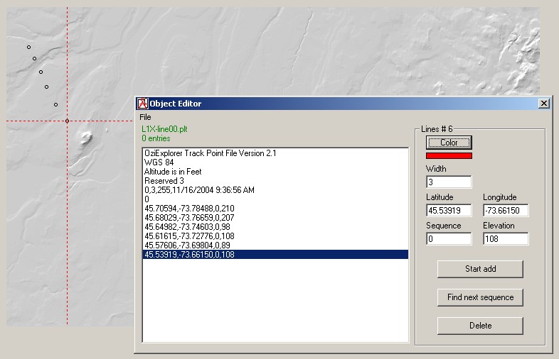Select the OziExplorer Track Point File Version line
559x359 pixels.
coord(275,153)
